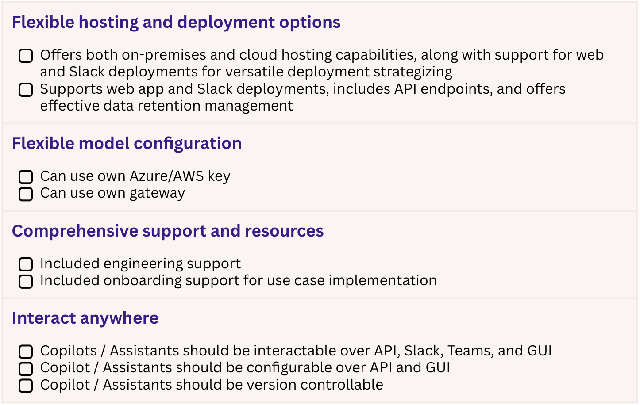The height and width of the screenshot is (405, 640).
Task: Click the 'Interact anywhere' heading
Action: [x=85, y=318]
